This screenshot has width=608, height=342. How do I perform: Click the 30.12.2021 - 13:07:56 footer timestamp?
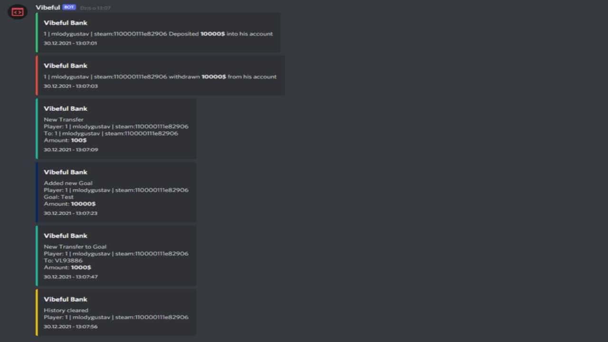pyautogui.click(x=71, y=327)
